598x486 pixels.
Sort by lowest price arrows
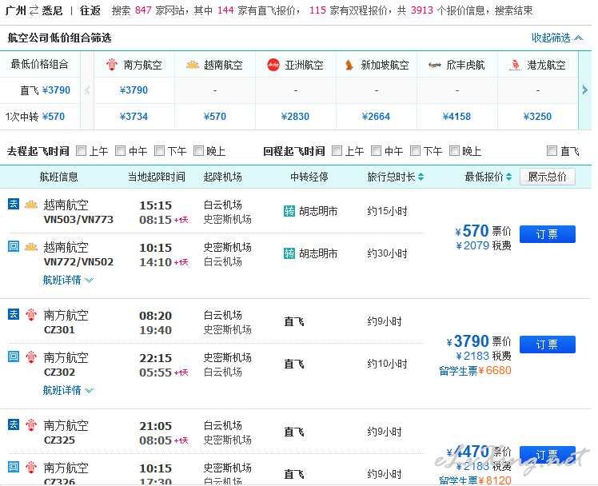pyautogui.click(x=508, y=177)
